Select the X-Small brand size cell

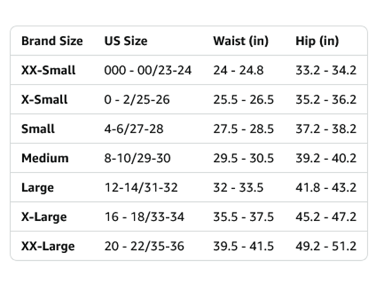click(44, 100)
